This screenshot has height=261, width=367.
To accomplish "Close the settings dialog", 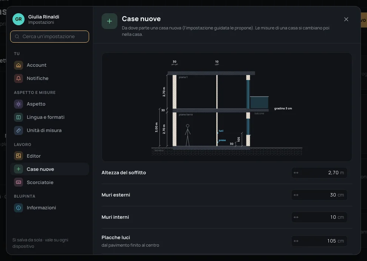I will [x=346, y=19].
